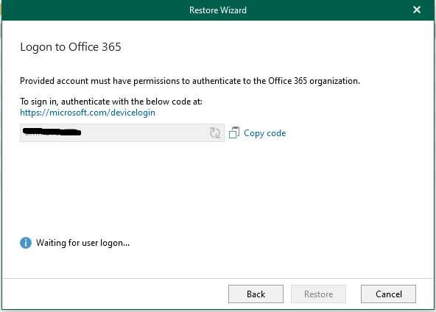
Task: Click the blue info icon beside waiting message
Action: click(26, 243)
